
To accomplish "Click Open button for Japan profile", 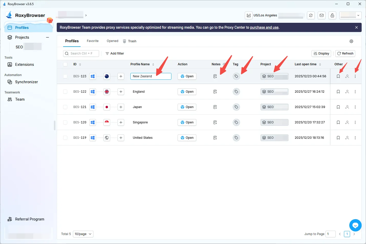I will point(187,107).
